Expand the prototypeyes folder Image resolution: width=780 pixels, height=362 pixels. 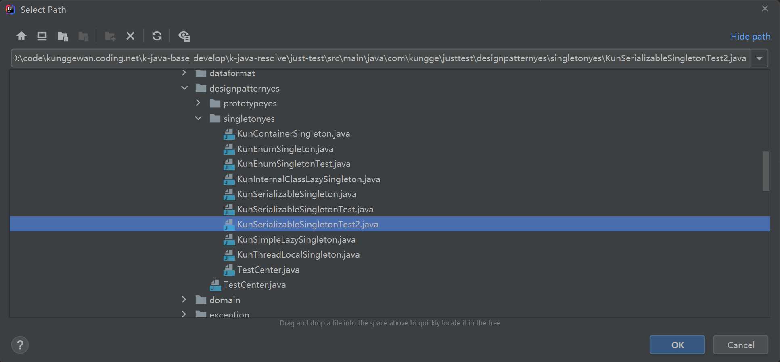[198, 103]
